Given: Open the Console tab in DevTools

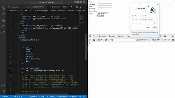Looking at the screenshot, I should pos(112,36).
